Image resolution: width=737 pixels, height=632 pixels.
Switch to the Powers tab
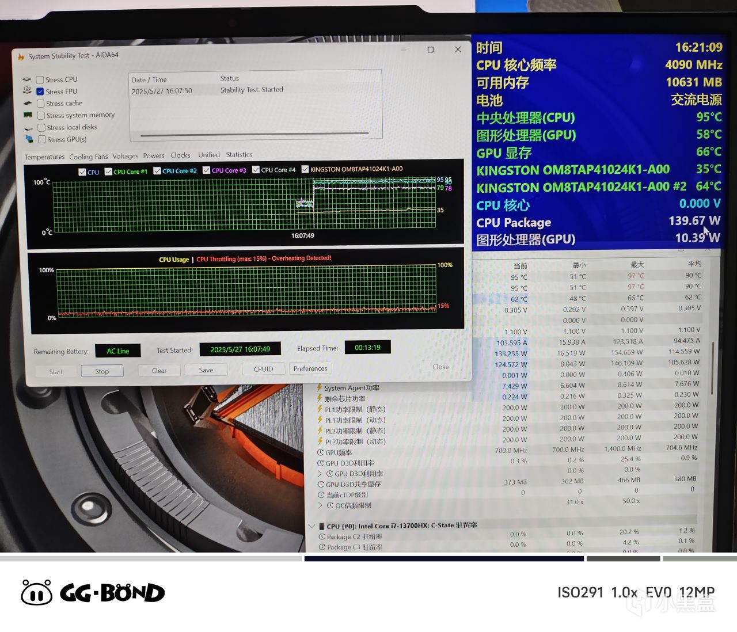pyautogui.click(x=154, y=155)
